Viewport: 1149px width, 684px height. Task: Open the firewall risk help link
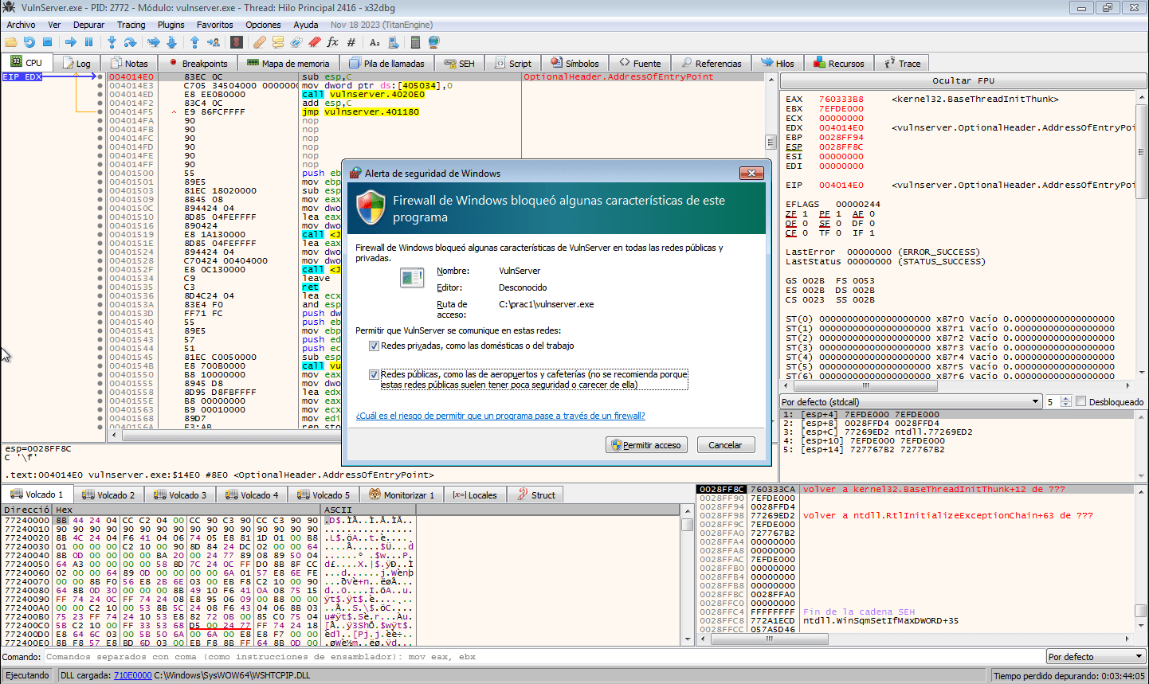click(x=500, y=416)
